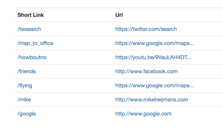Click the Short Link column header
This screenshot has height=130, width=223.
[31, 15]
